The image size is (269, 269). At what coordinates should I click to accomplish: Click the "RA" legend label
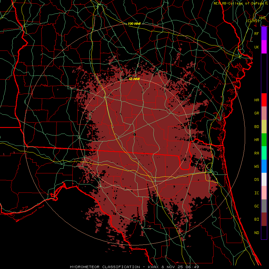(256, 153)
